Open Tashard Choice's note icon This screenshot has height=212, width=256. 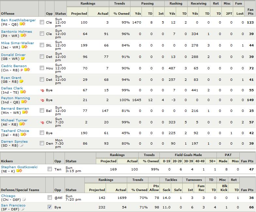(23, 134)
